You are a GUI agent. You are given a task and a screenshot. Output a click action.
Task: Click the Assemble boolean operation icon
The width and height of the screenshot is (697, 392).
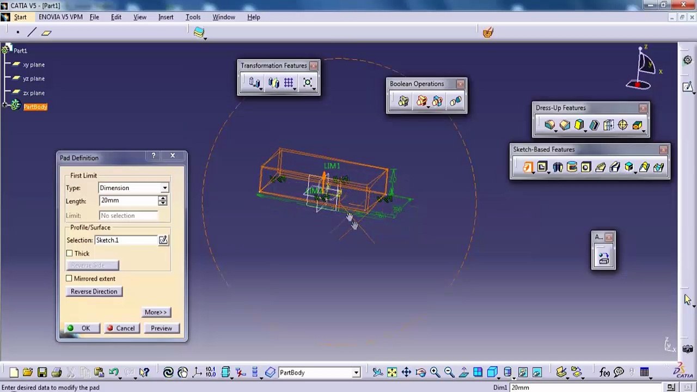click(x=403, y=101)
